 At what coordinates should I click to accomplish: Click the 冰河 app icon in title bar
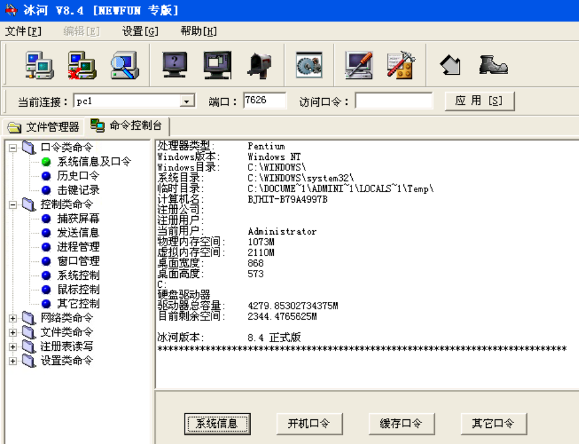(10, 10)
